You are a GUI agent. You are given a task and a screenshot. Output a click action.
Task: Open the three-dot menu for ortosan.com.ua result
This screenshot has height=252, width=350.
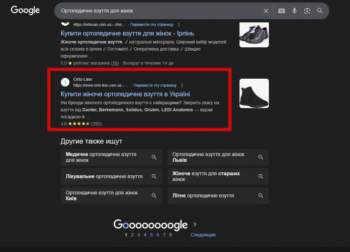[179, 25]
